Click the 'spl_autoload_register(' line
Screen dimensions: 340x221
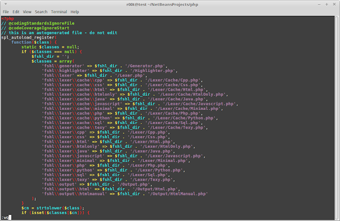29,37
